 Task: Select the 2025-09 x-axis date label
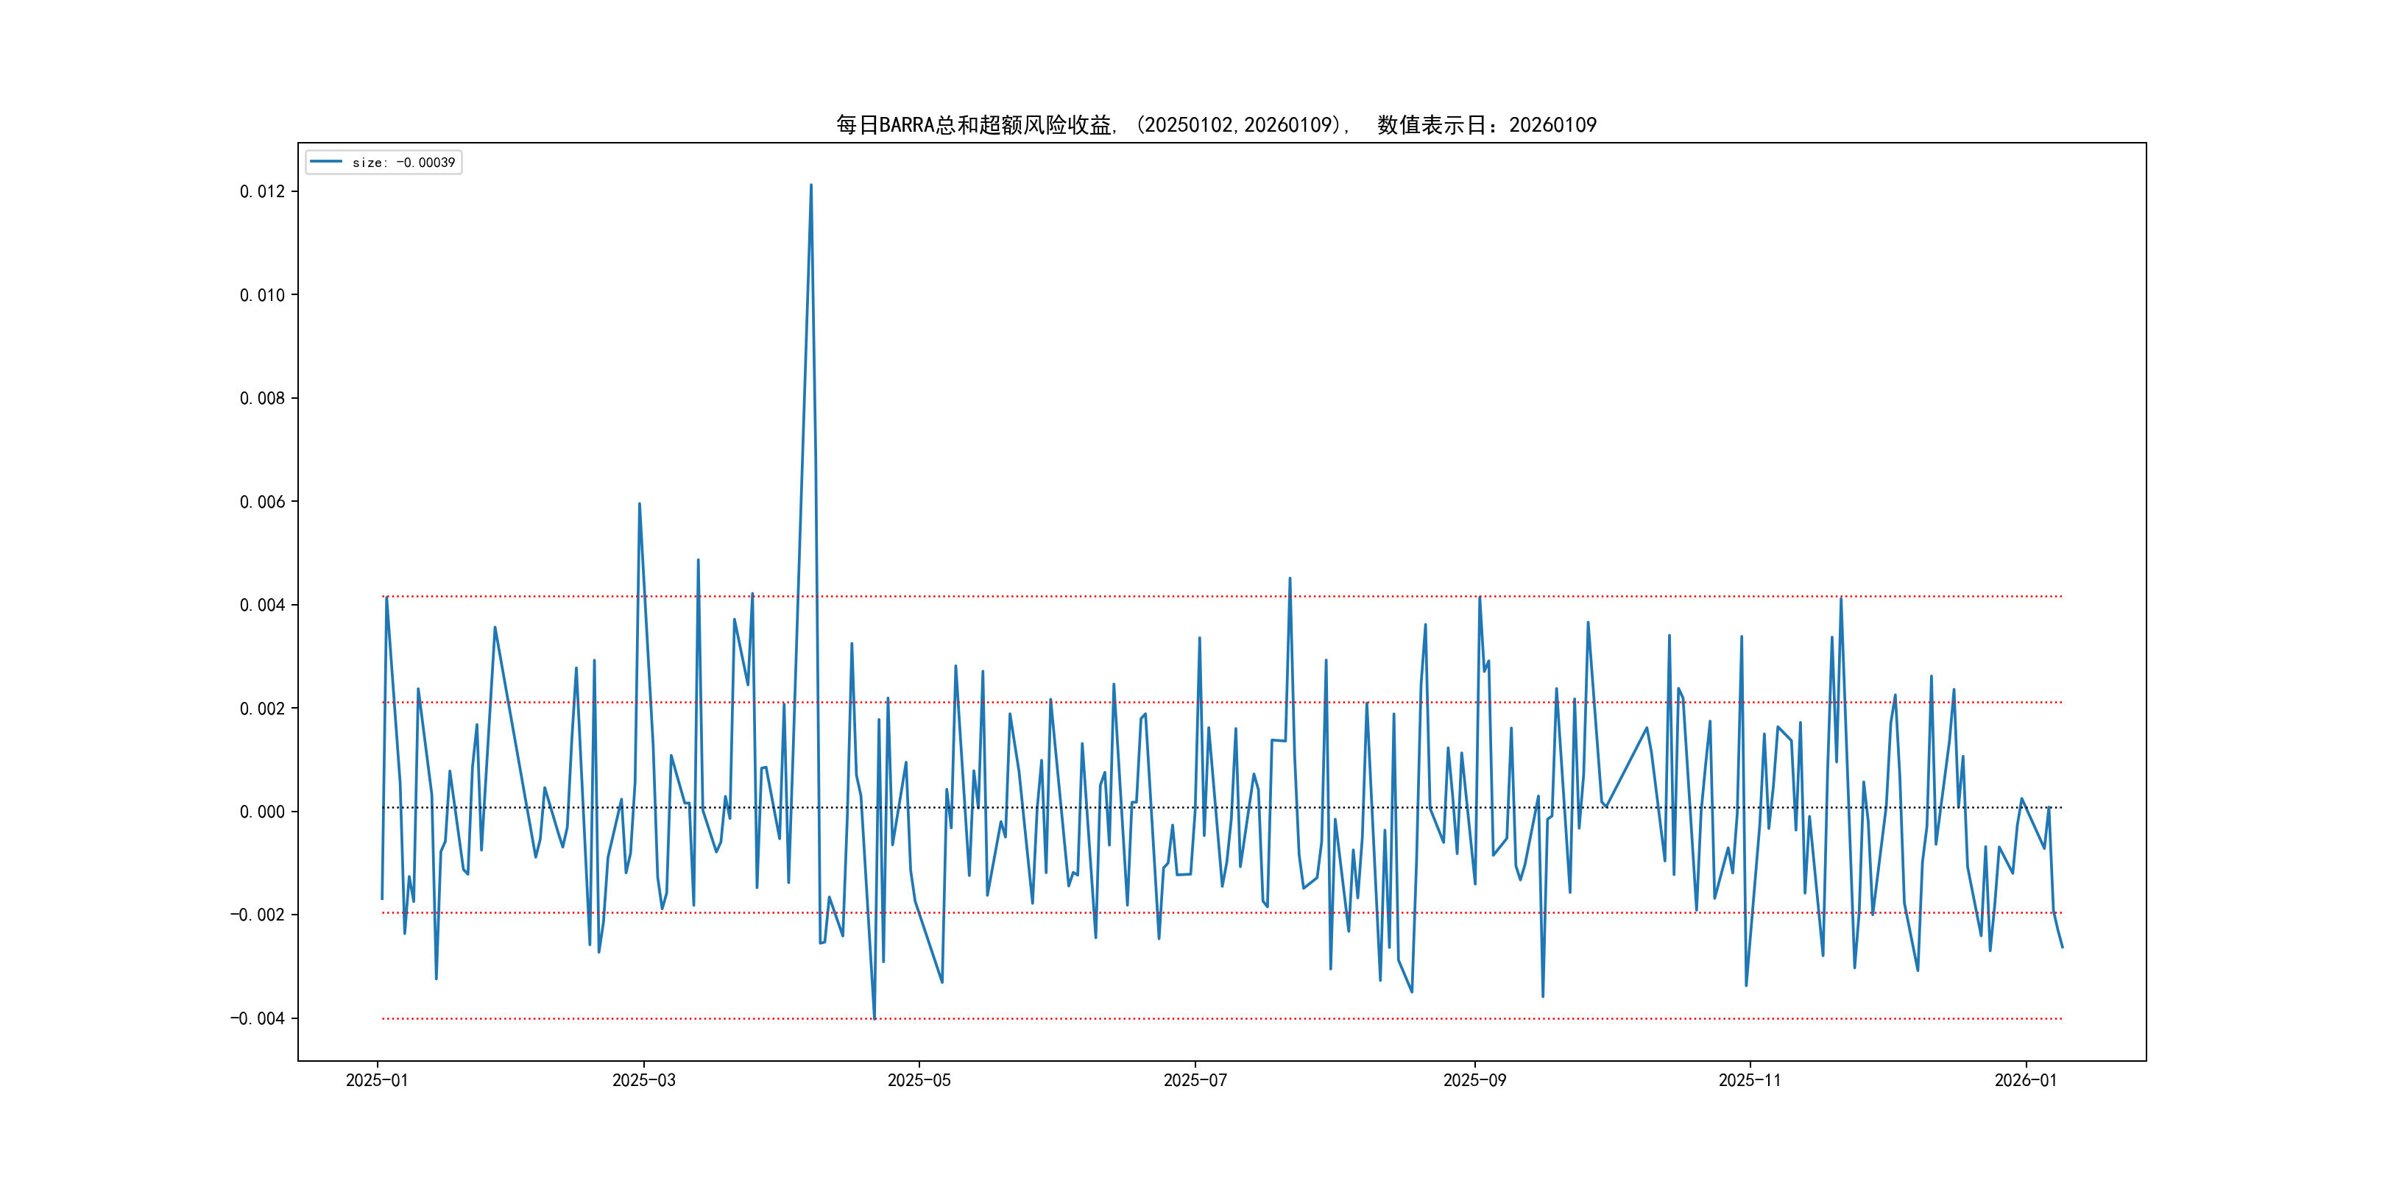click(x=1474, y=1081)
